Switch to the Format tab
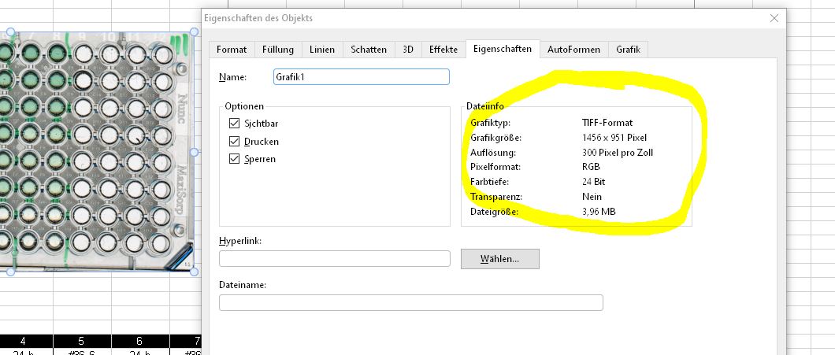835x355 pixels. pyautogui.click(x=232, y=50)
